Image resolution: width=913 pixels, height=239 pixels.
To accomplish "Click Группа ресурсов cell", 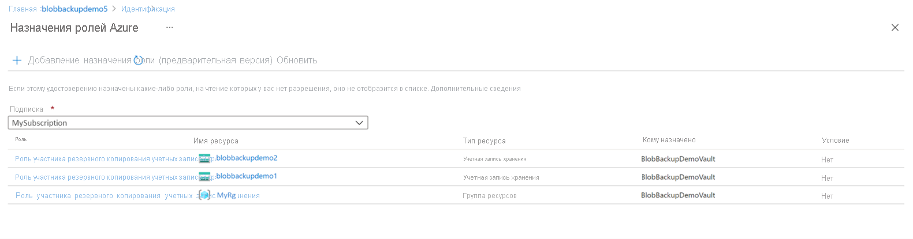I will (490, 196).
